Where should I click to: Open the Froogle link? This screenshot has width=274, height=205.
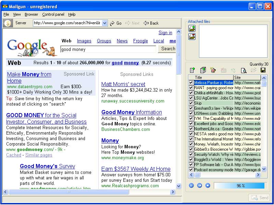(140, 41)
